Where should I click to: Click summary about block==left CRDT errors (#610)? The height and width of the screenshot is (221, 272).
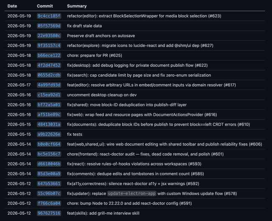tap(158, 125)
